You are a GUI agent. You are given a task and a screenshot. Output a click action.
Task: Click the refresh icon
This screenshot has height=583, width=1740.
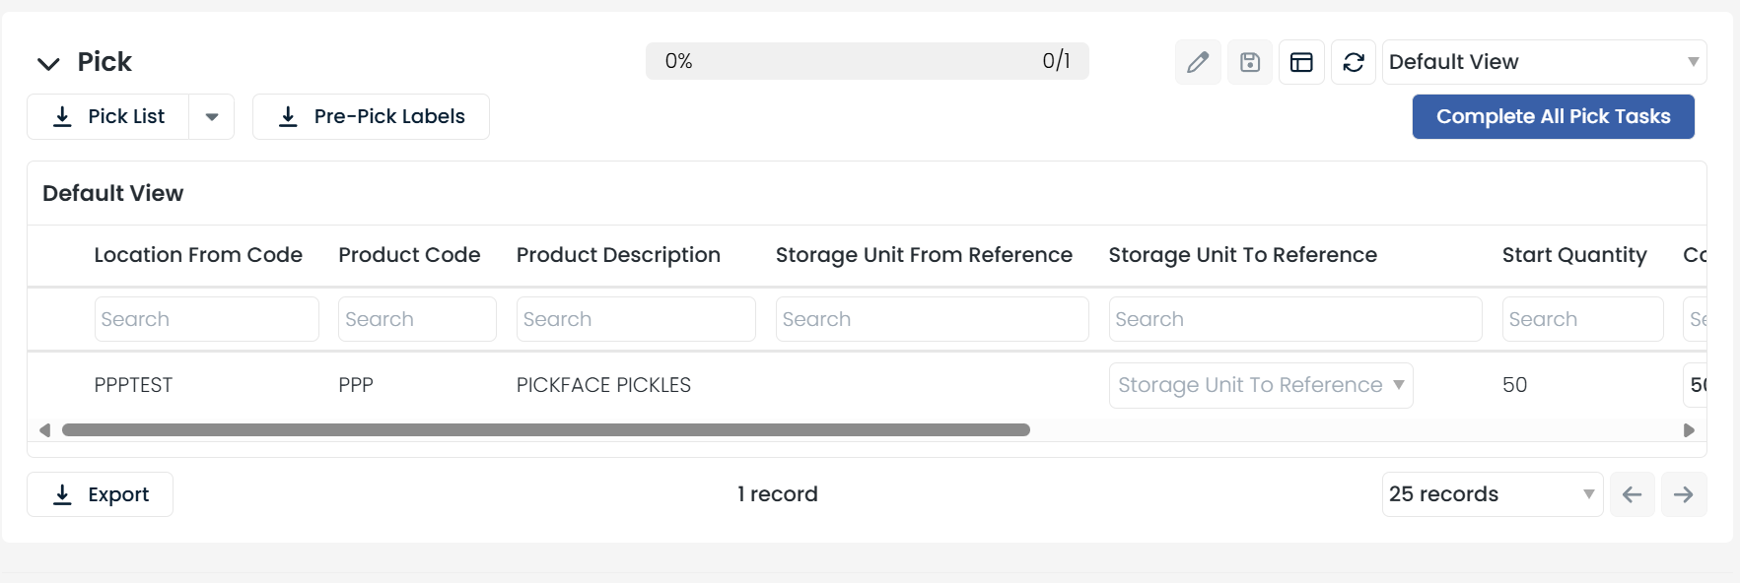[x=1354, y=62]
